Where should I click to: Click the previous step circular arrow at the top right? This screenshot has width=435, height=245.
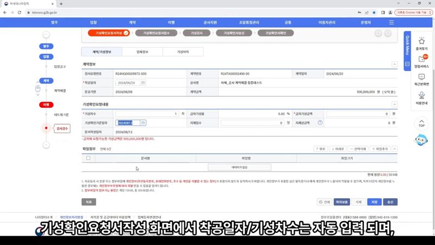point(378,33)
